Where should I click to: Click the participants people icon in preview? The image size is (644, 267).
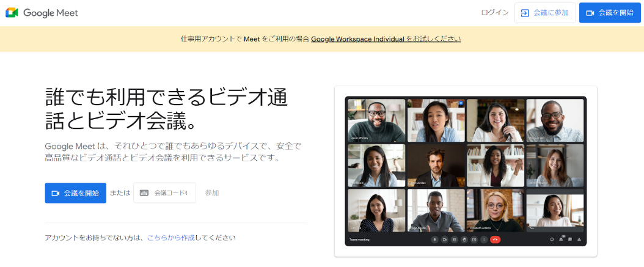pyautogui.click(x=561, y=239)
